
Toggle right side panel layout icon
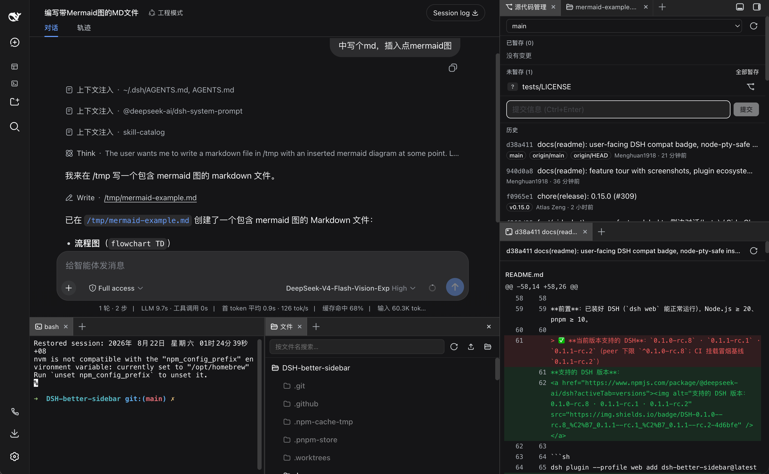[757, 7]
